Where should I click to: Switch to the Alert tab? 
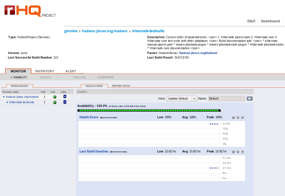coord(71,71)
